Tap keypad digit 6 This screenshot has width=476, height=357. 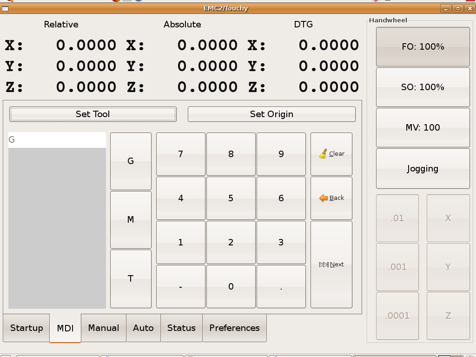coord(281,198)
